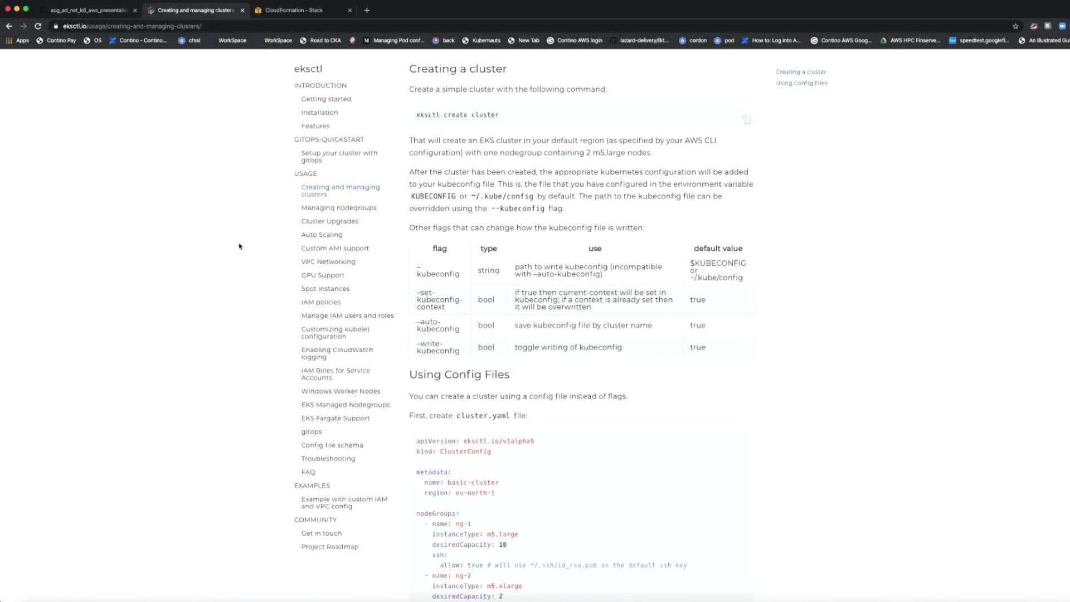Image resolution: width=1070 pixels, height=602 pixels.
Task: Copy the eksctl create cluster command
Action: pyautogui.click(x=746, y=120)
